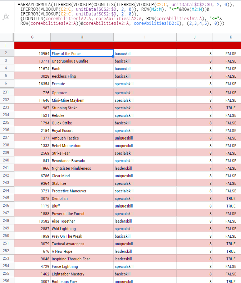Click cell 'A New Hope'
Image resolution: width=241 pixels, height=283 pixels.
tap(82, 251)
